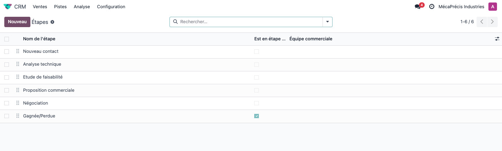Select the Proposition commerciale row checkbox
Viewport: 502px width, 151px height.
(x=6, y=90)
